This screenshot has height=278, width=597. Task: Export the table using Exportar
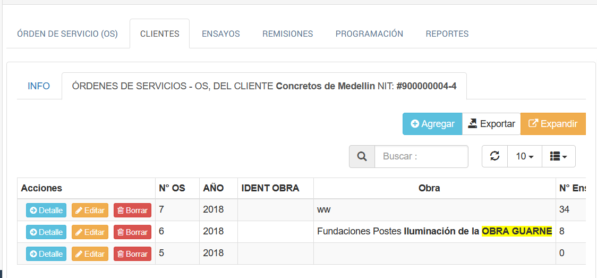[x=491, y=124]
